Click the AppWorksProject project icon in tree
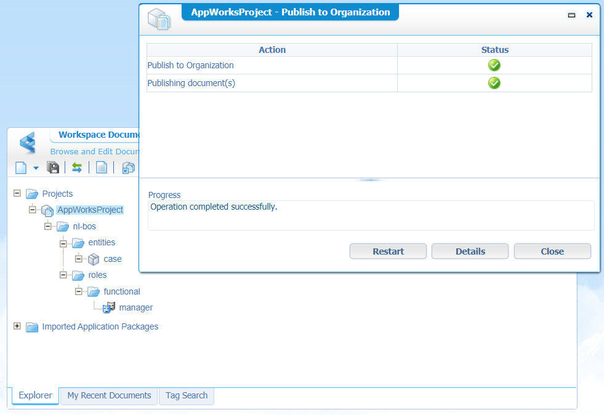The width and height of the screenshot is (604, 415). click(47, 210)
